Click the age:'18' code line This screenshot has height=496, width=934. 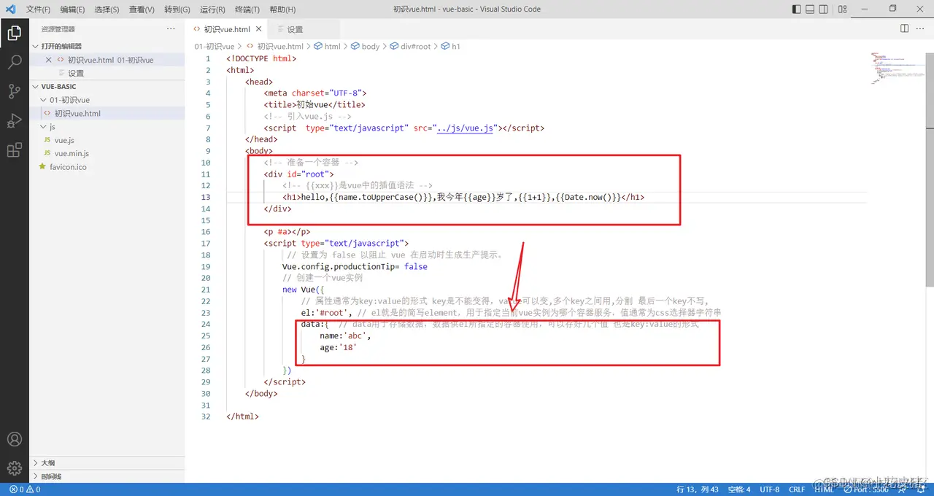338,348
